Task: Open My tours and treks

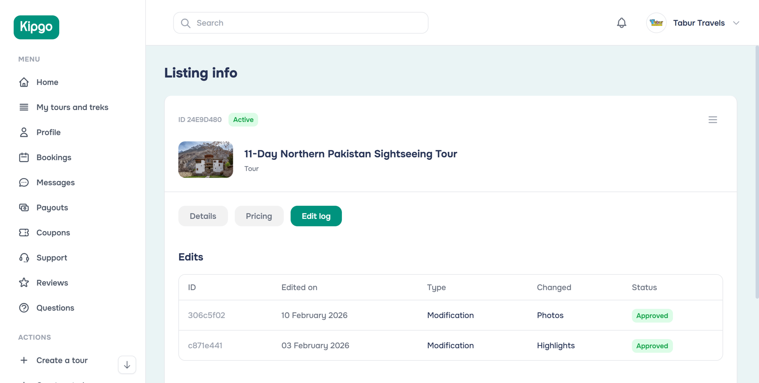Action: (x=72, y=107)
